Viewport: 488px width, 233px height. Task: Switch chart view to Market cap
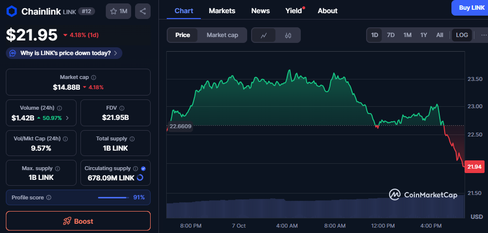(222, 35)
